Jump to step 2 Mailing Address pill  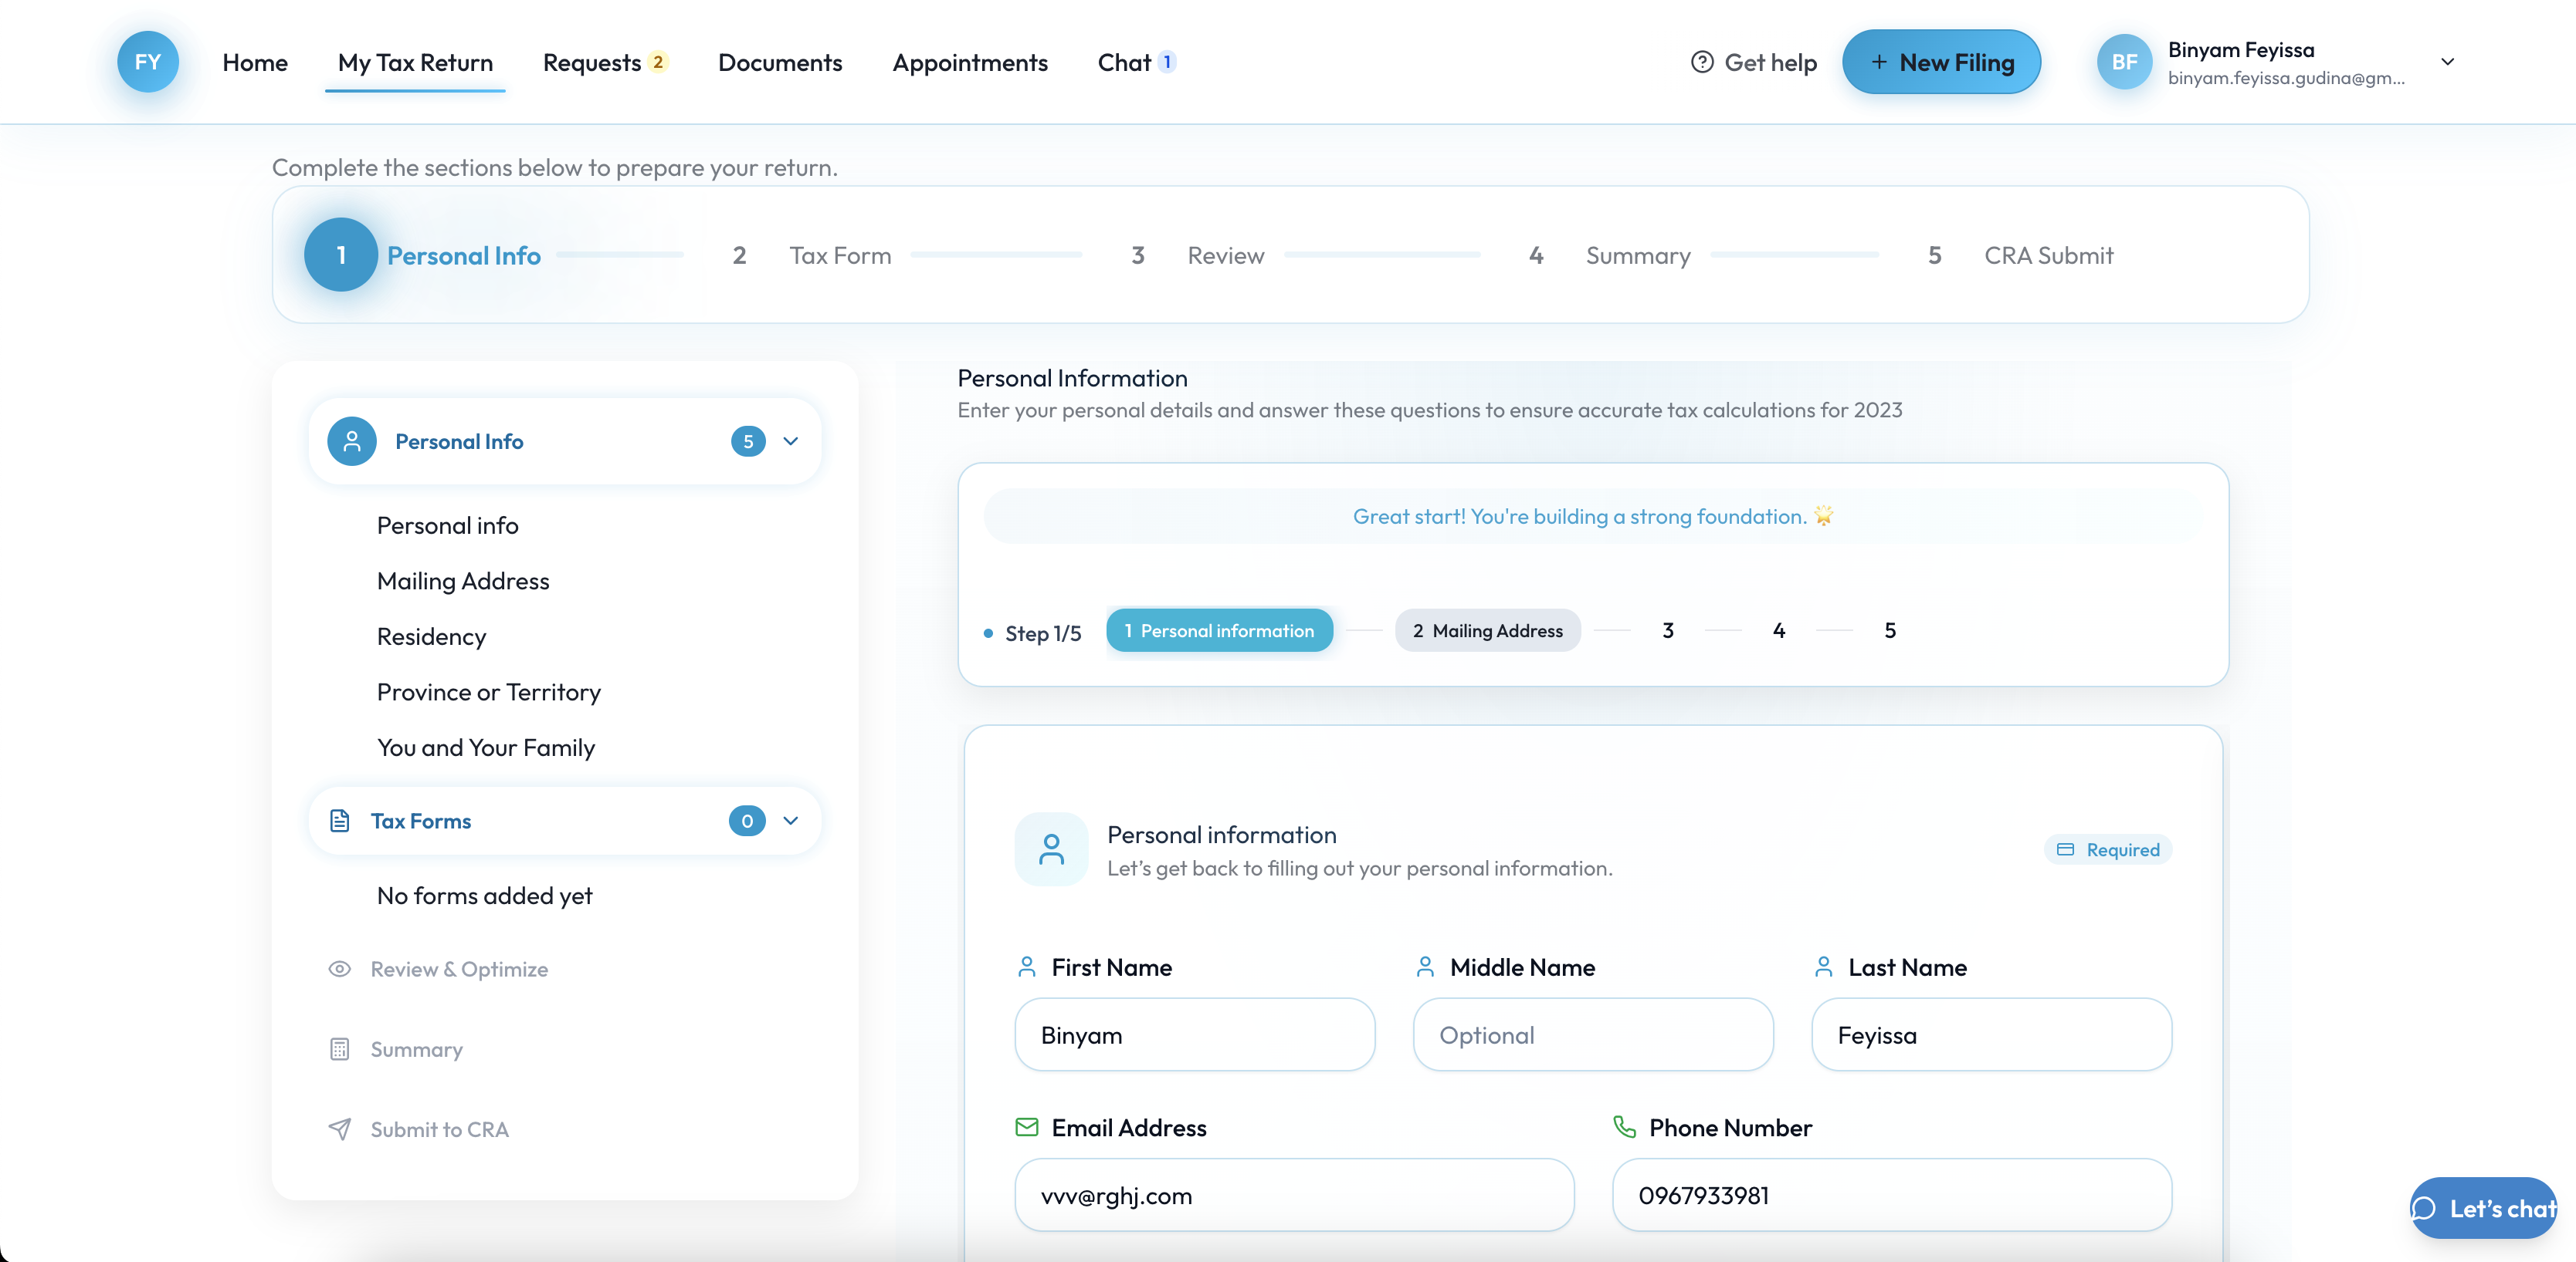(x=1487, y=630)
